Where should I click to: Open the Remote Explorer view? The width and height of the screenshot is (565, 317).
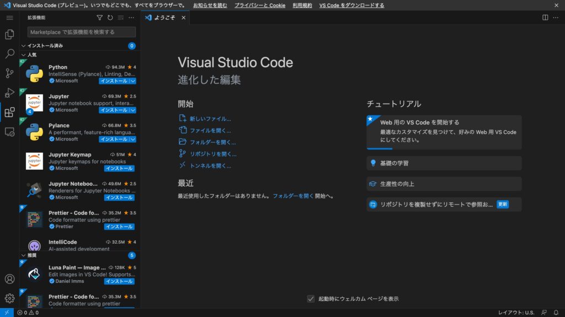(x=9, y=132)
